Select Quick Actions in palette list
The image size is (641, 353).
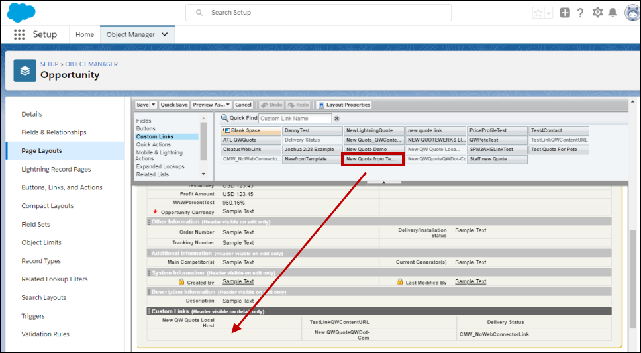153,144
